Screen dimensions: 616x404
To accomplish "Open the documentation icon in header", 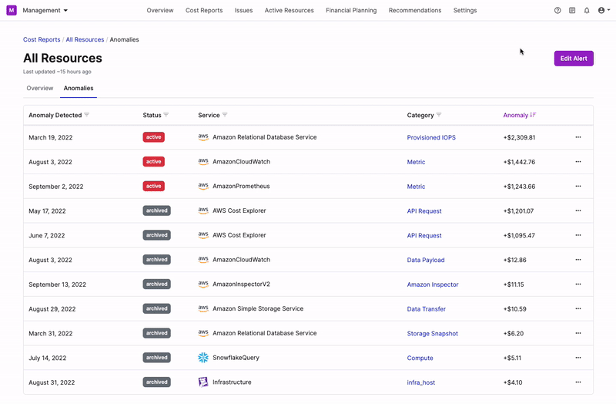I will pos(572,11).
